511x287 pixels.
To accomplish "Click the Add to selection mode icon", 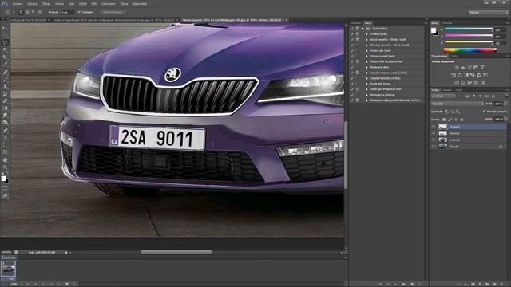I will [27, 12].
